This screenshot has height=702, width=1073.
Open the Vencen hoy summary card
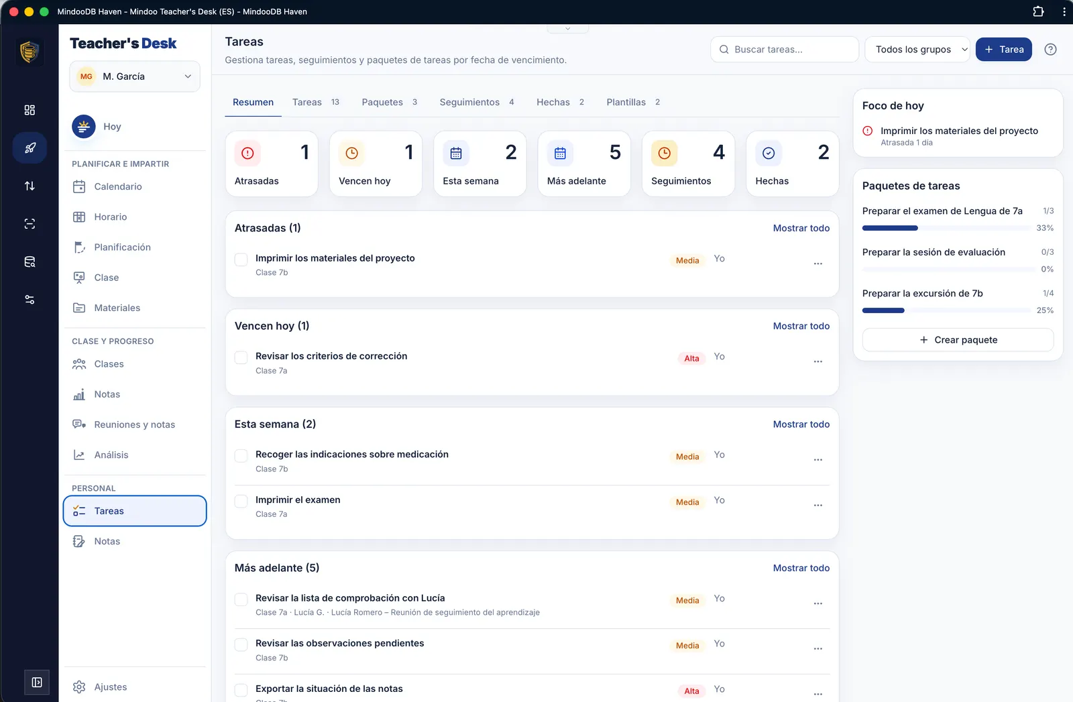pos(376,164)
